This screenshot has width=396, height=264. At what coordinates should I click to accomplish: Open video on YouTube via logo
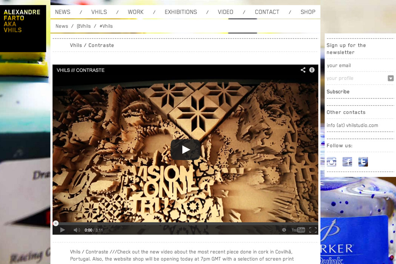298,230
